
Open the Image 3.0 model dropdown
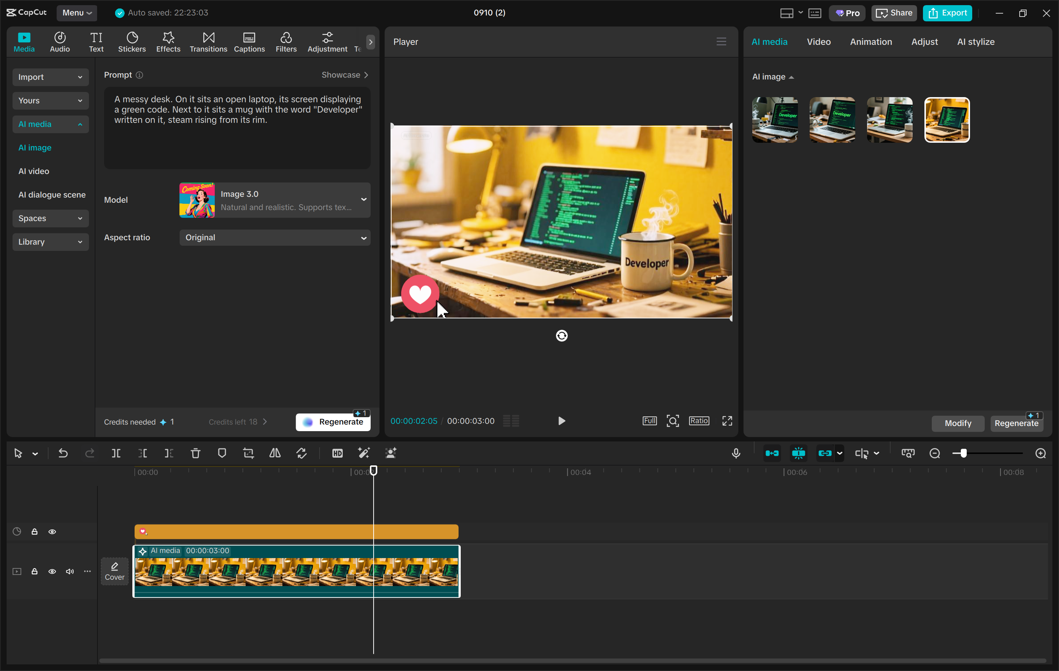(x=275, y=200)
